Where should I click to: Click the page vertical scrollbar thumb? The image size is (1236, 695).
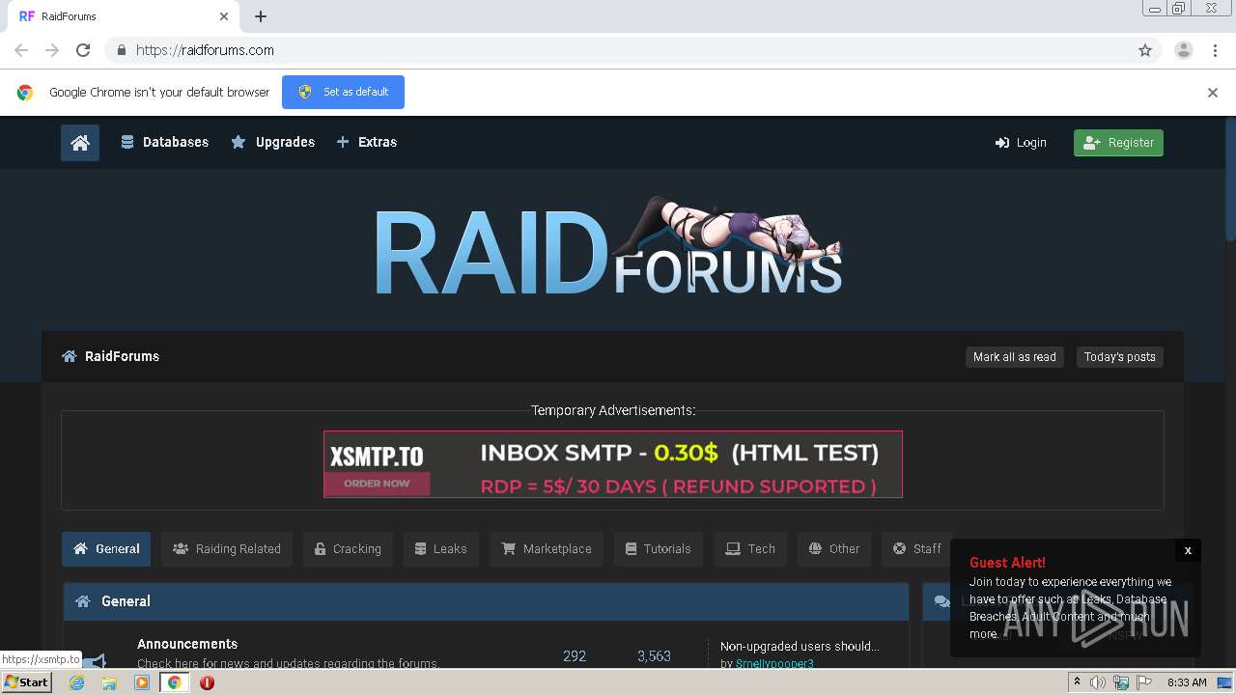coord(1230,180)
